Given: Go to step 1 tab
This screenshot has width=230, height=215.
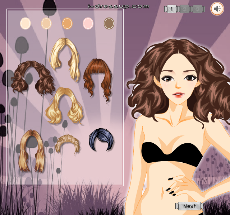Looking at the screenshot, I should [172, 9].
